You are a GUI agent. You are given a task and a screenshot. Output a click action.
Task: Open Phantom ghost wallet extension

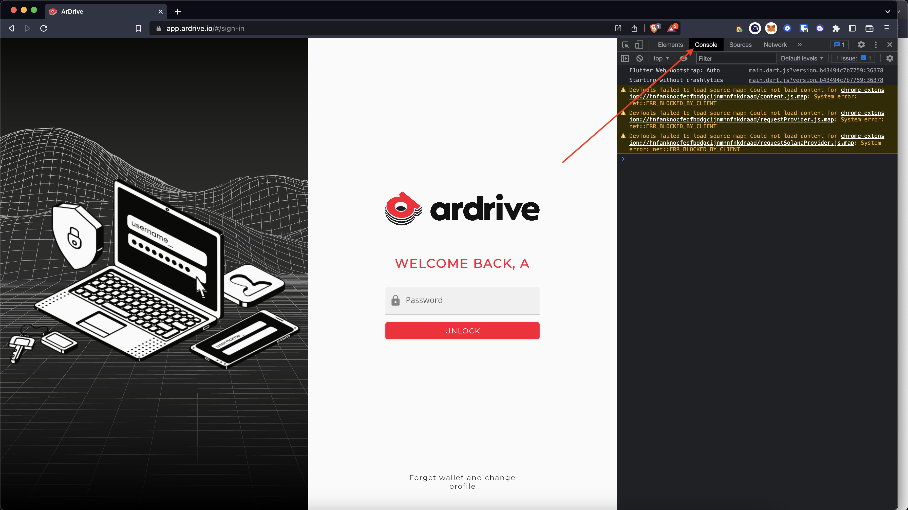click(x=820, y=29)
